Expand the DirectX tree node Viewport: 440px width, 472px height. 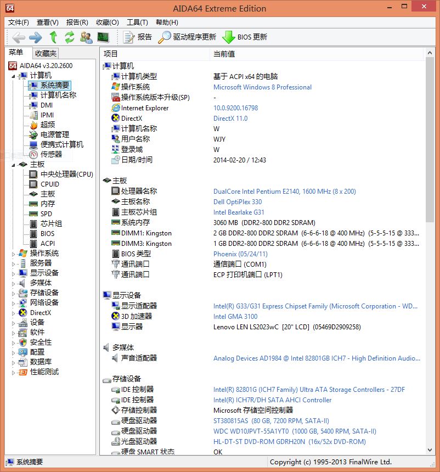pyautogui.click(x=13, y=313)
